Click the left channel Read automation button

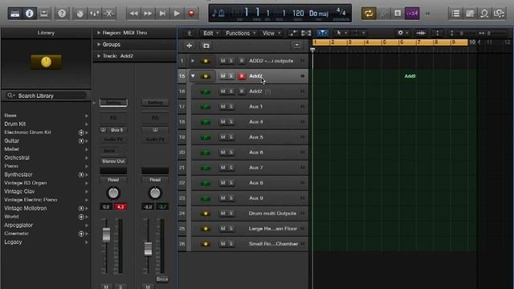113,180
